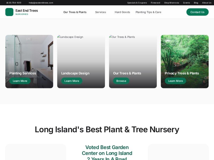Expand the Services navigation menu
This screenshot has height=160, width=214.
(x=101, y=12)
